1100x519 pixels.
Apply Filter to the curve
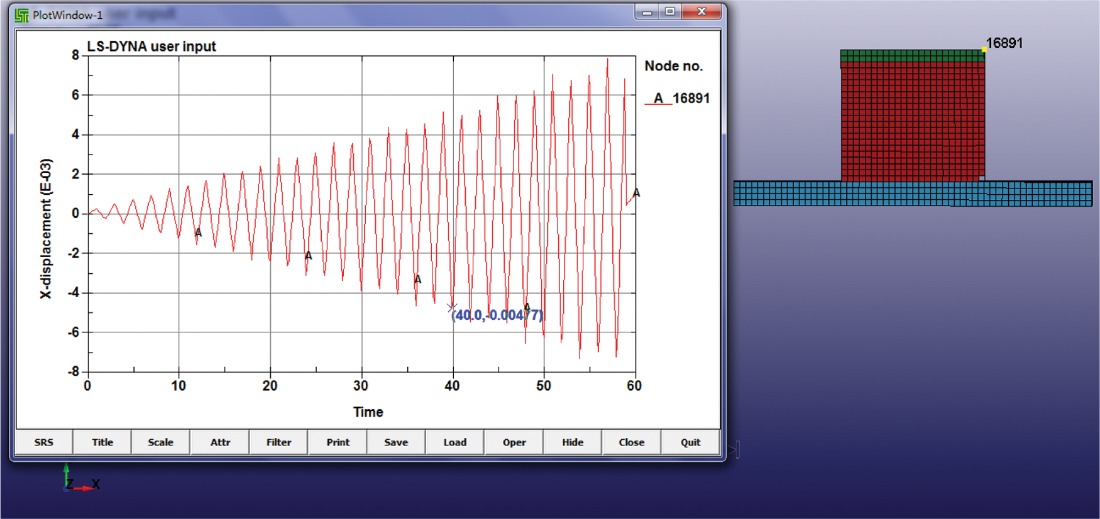[x=278, y=442]
